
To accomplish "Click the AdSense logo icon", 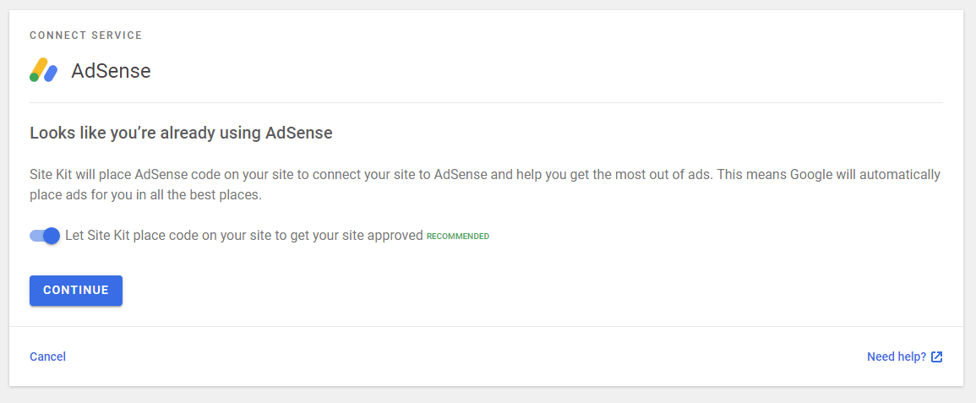I will (x=44, y=70).
